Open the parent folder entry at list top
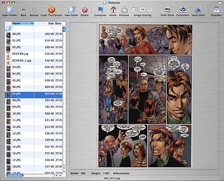Image resolution: width=224 pixels, height=181 pixels. (x=34, y=28)
